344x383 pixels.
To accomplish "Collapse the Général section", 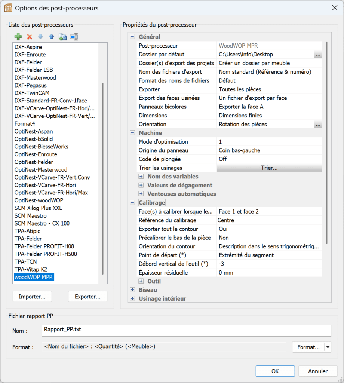I will point(132,37).
